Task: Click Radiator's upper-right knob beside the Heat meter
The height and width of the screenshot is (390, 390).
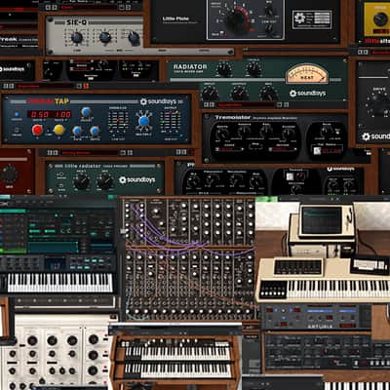Action: pos(253,68)
